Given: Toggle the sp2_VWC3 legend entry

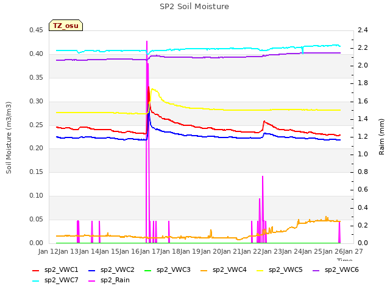Looking at the screenshot, I should tap(168, 270).
